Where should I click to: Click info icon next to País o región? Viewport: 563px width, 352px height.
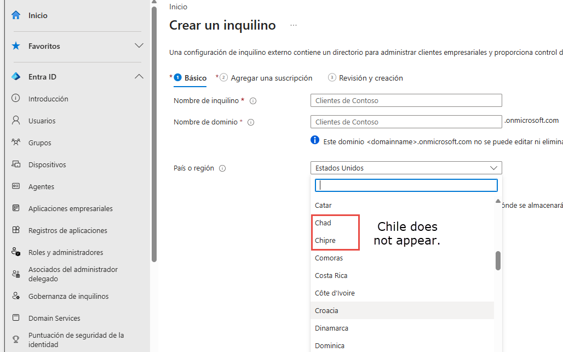(222, 168)
